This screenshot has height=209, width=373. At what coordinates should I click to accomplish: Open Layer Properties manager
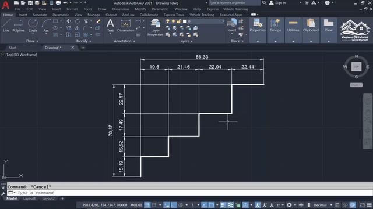pyautogui.click(x=155, y=27)
